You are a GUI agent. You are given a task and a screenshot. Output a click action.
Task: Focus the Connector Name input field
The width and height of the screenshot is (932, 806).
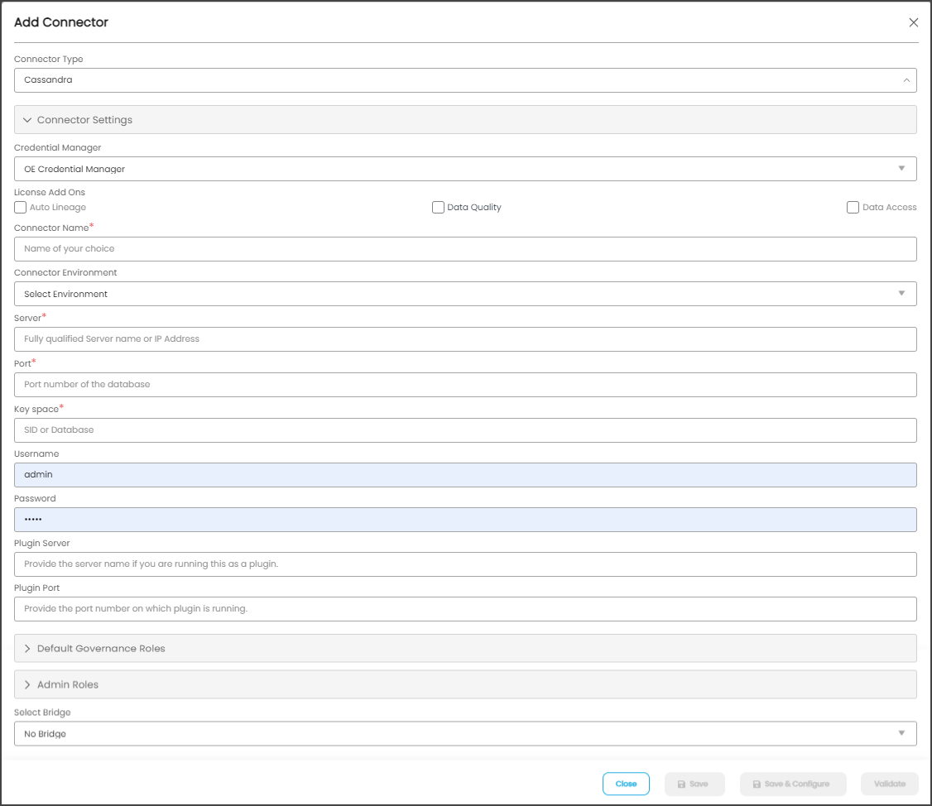pos(465,249)
